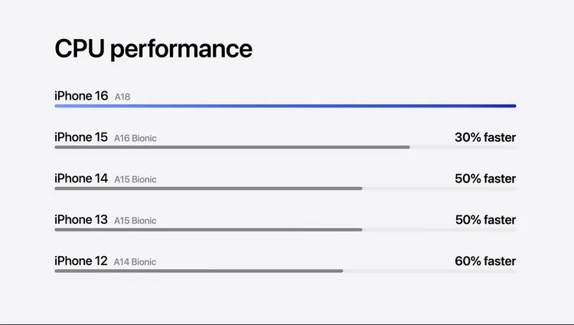Click the gray iPhone 13 performance bar
The image size is (574, 325).
coord(208,229)
